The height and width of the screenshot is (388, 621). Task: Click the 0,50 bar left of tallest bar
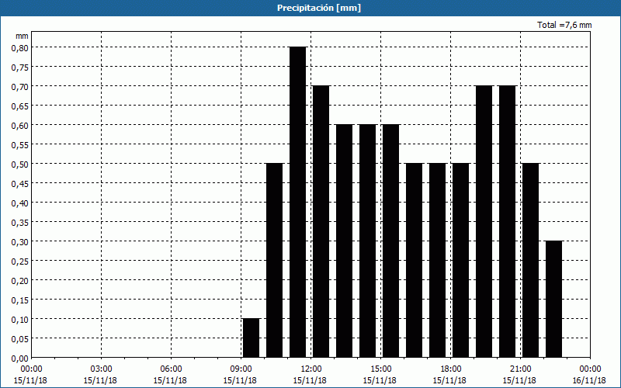point(275,261)
